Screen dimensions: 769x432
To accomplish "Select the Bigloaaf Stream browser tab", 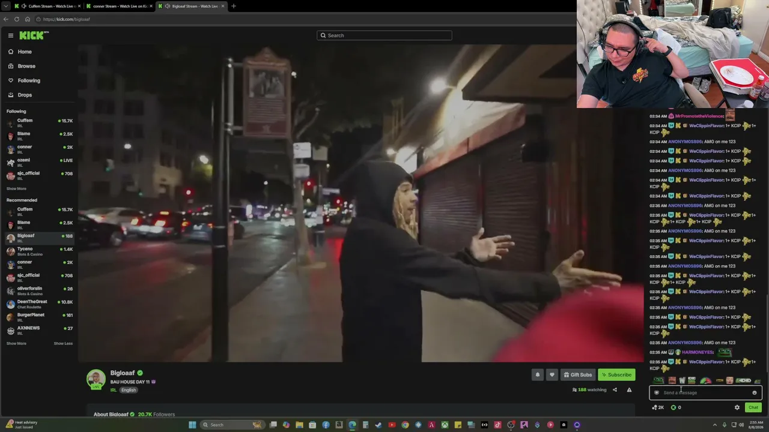I will click(x=191, y=6).
